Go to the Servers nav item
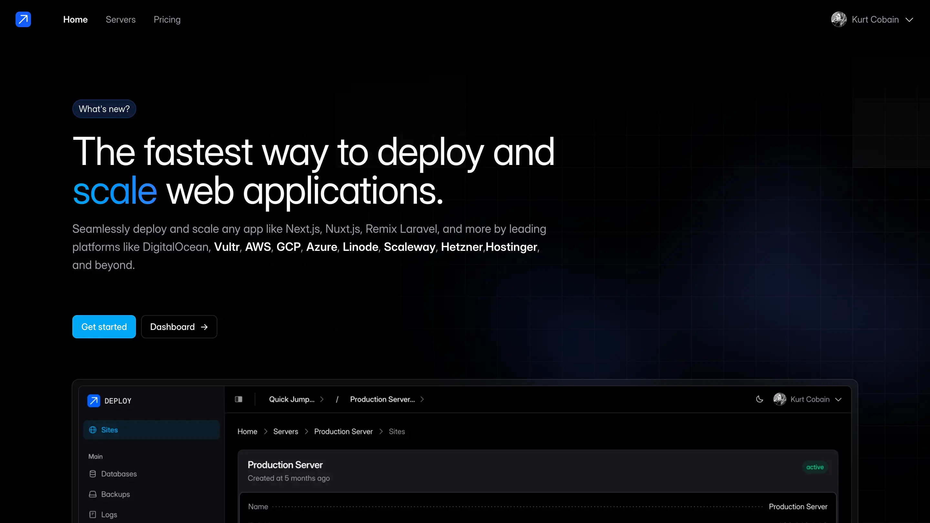The height and width of the screenshot is (523, 930). click(120, 19)
